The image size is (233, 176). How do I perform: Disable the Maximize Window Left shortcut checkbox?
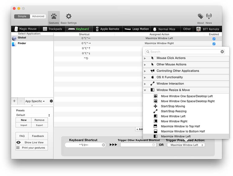click(214, 39)
